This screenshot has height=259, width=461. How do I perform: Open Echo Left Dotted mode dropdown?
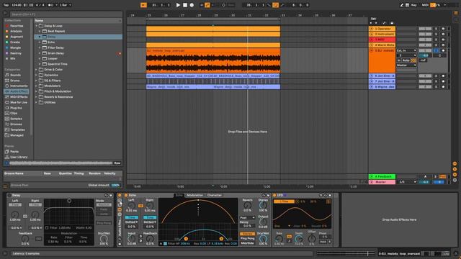point(132,222)
